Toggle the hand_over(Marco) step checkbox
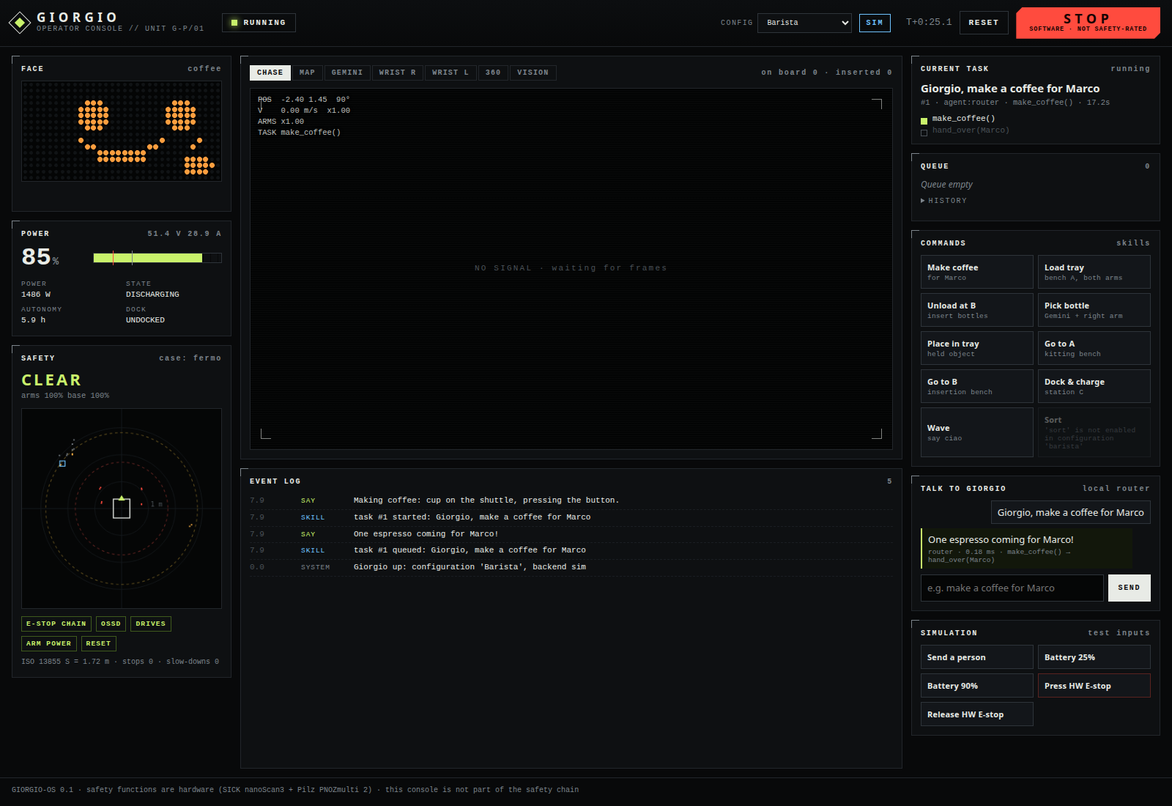 924,133
